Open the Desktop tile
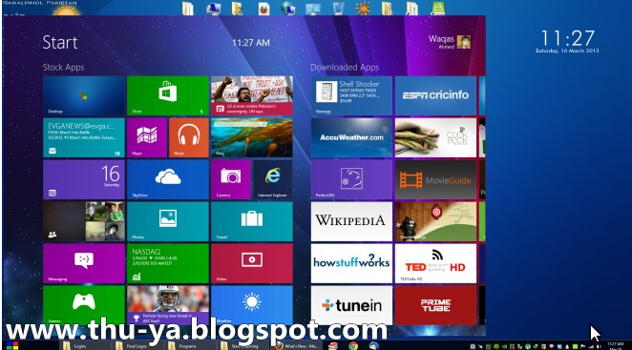 (x=84, y=95)
